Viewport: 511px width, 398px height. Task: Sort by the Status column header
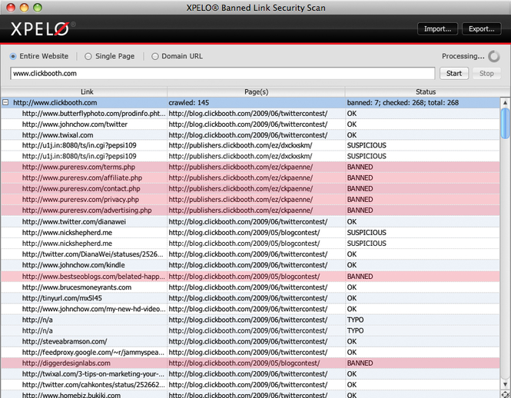[x=425, y=92]
